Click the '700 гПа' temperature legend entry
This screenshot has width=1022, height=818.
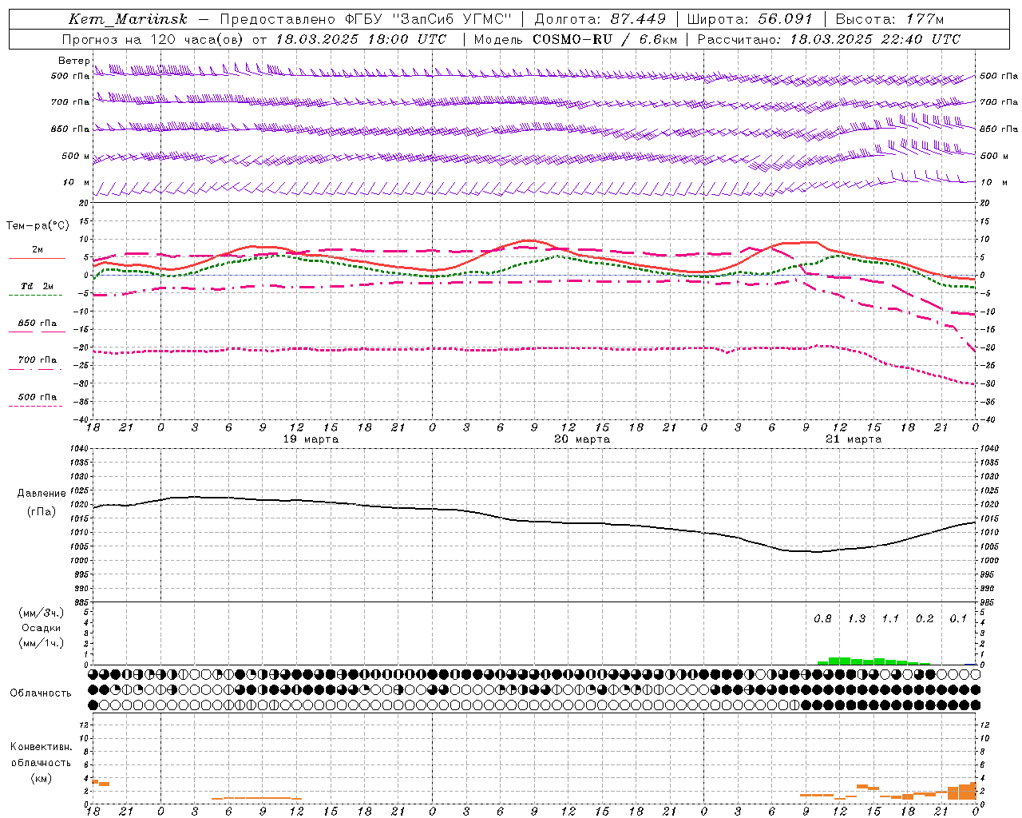click(38, 360)
